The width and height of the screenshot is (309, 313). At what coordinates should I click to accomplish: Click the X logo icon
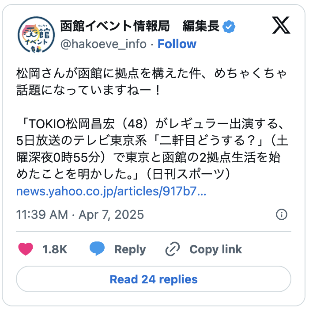[281, 27]
